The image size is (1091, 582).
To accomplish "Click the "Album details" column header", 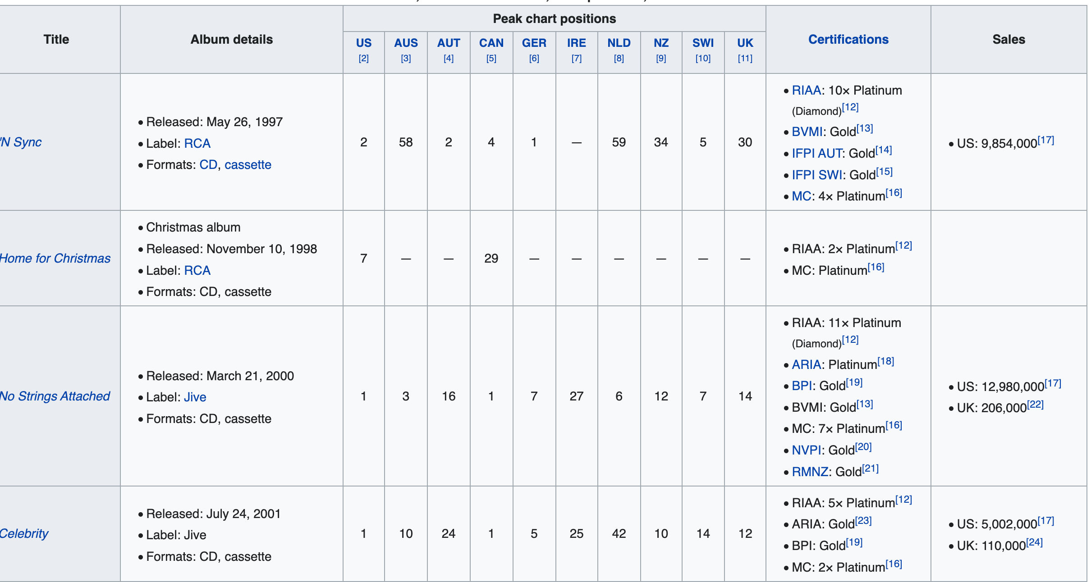I will click(232, 40).
